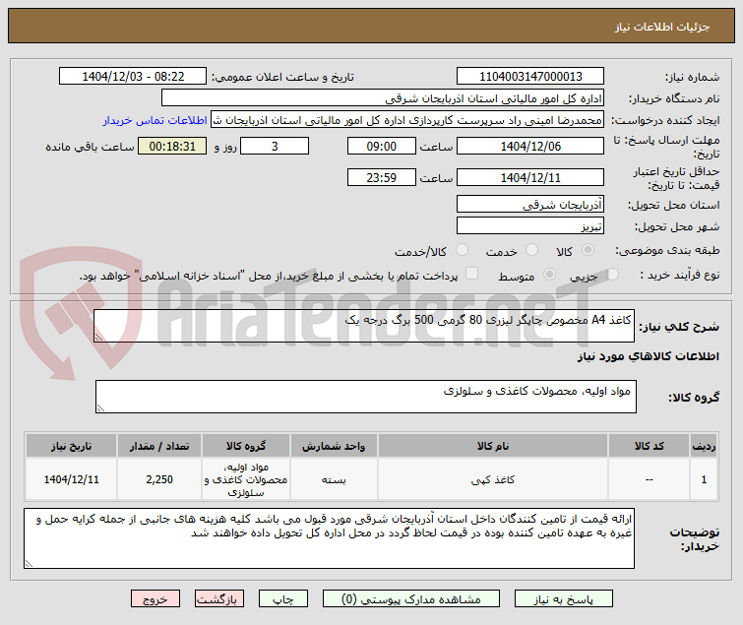This screenshot has height=625, width=743.
Task: Click the تاریخ نیاز column header
Action: [72, 446]
